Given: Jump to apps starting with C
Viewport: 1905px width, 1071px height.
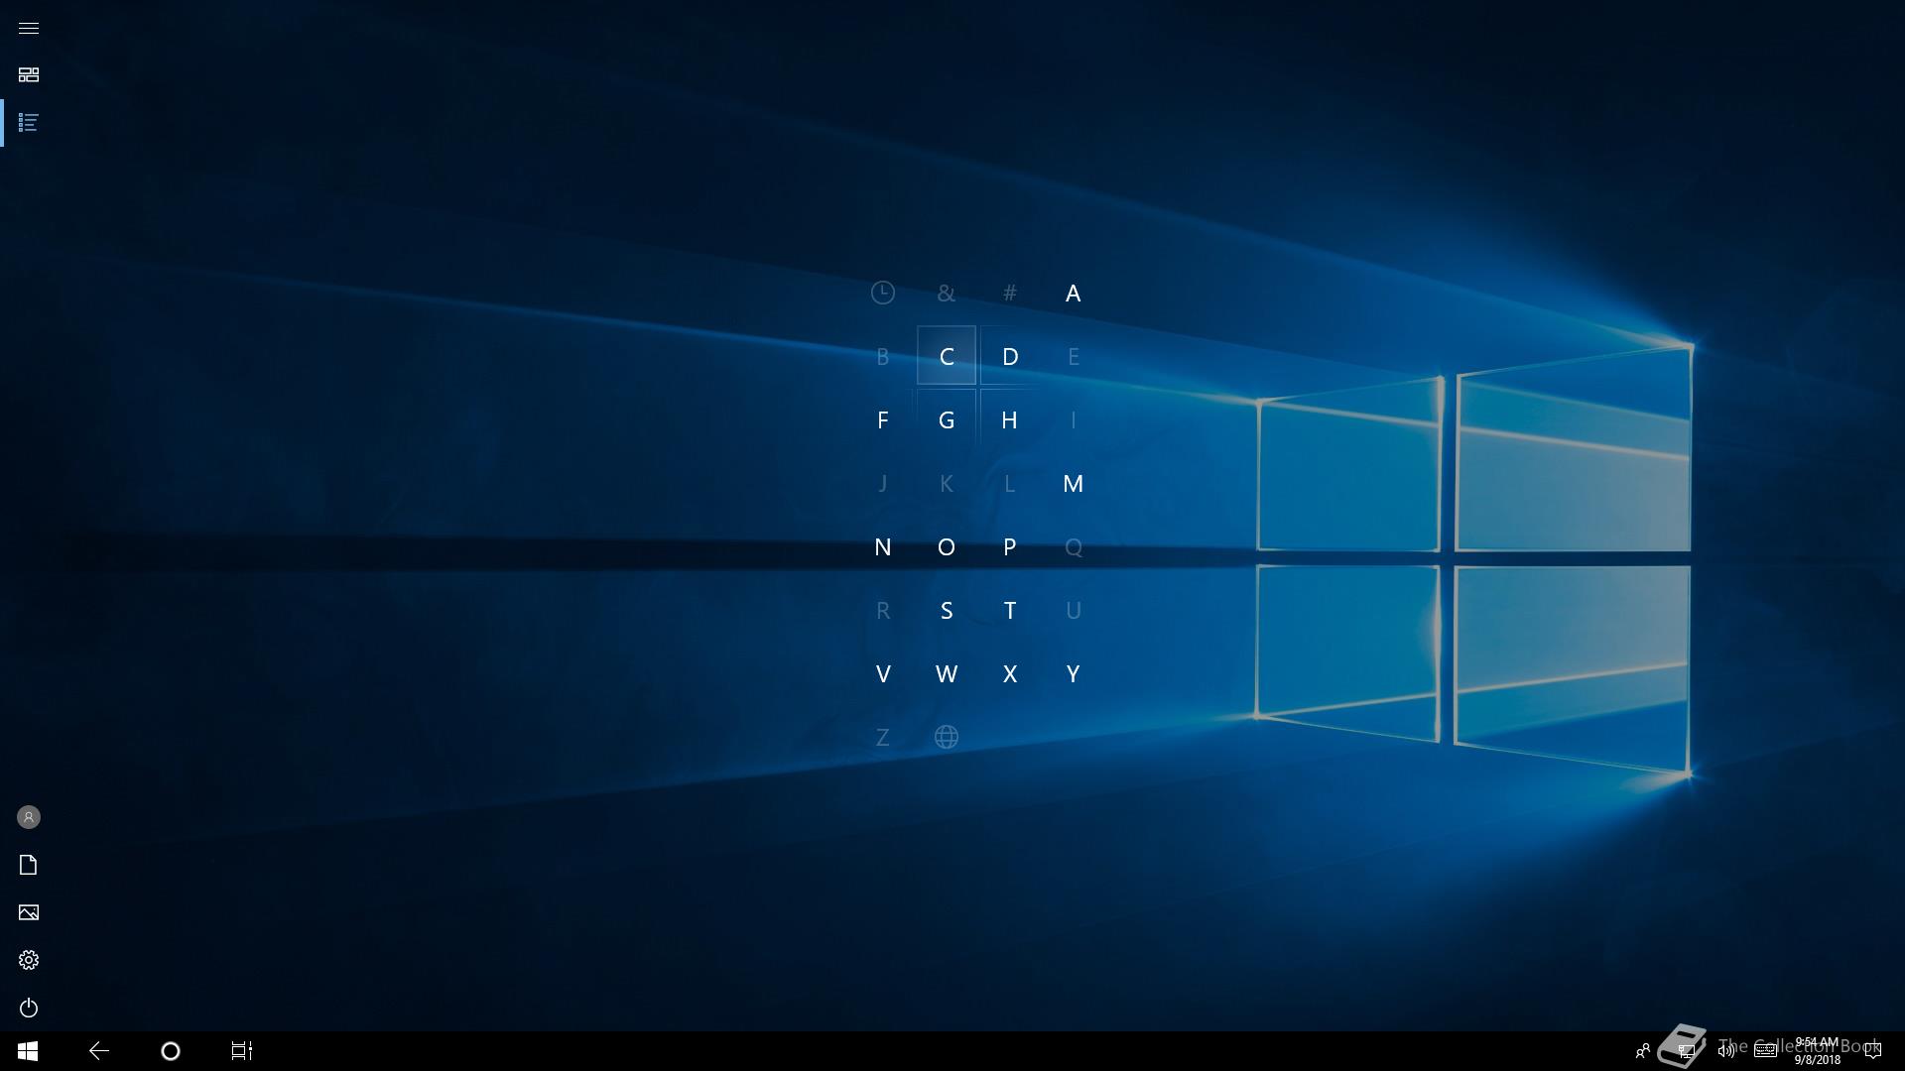Looking at the screenshot, I should click(946, 356).
